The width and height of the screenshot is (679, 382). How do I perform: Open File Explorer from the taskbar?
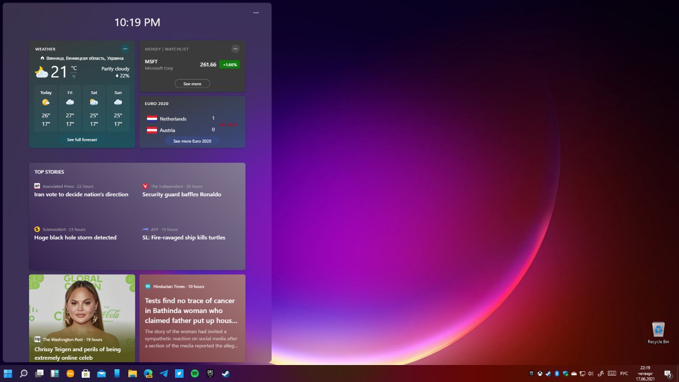[x=133, y=374]
